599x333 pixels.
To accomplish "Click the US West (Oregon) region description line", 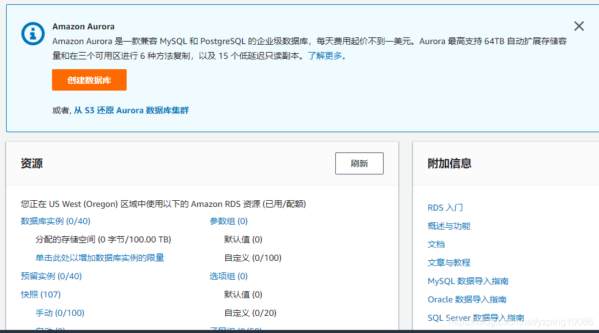I will [x=163, y=204].
